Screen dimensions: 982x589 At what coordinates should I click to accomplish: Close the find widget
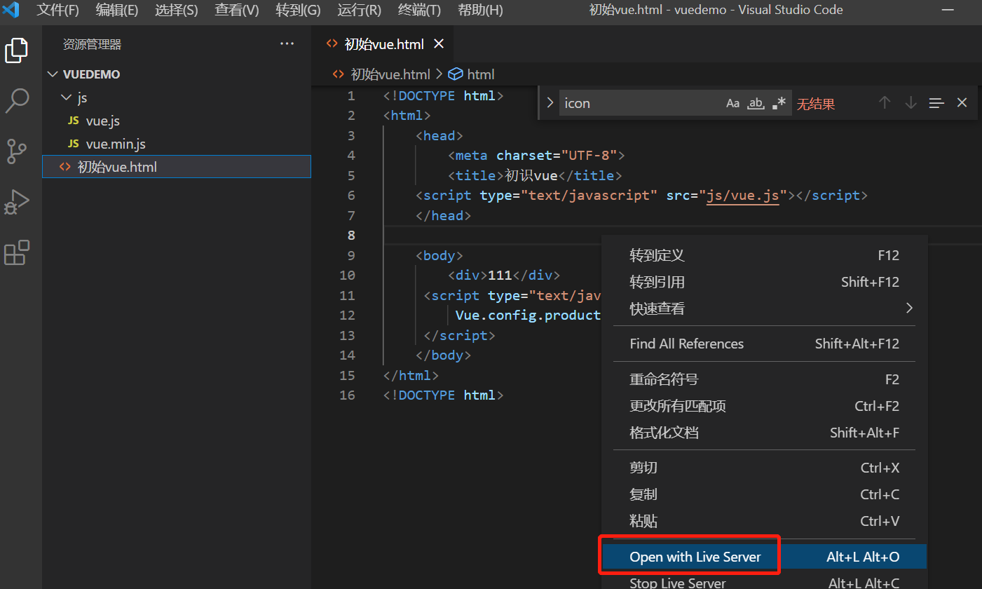point(962,102)
